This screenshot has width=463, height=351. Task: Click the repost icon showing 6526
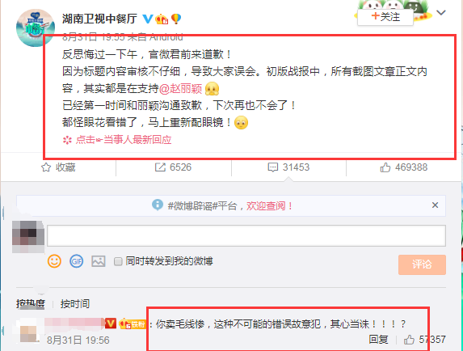pyautogui.click(x=160, y=167)
